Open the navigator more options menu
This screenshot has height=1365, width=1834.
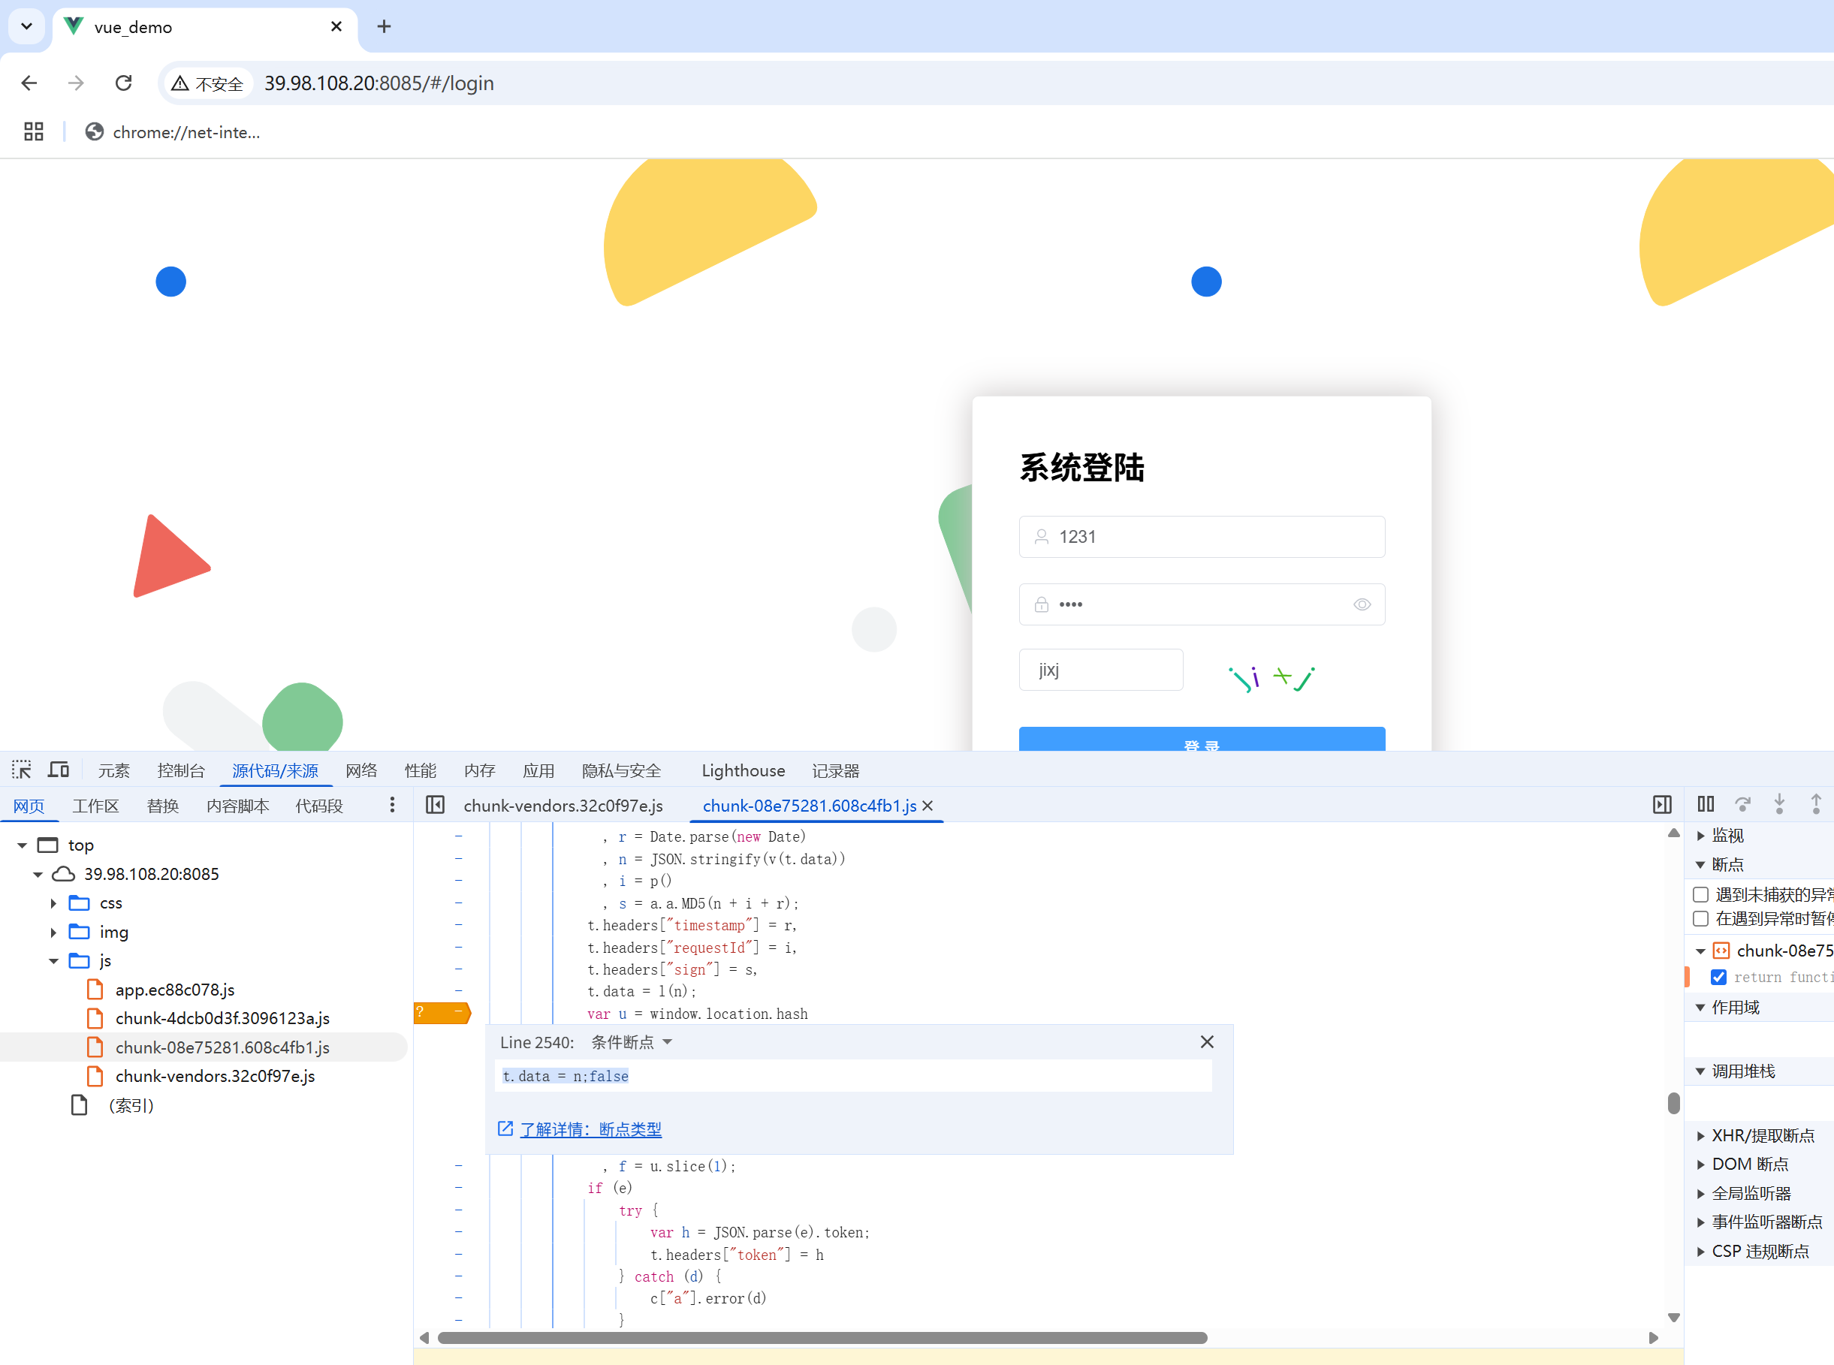392,805
